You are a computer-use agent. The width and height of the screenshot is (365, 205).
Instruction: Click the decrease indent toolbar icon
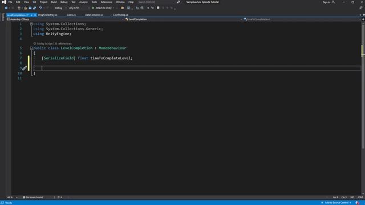137,8
